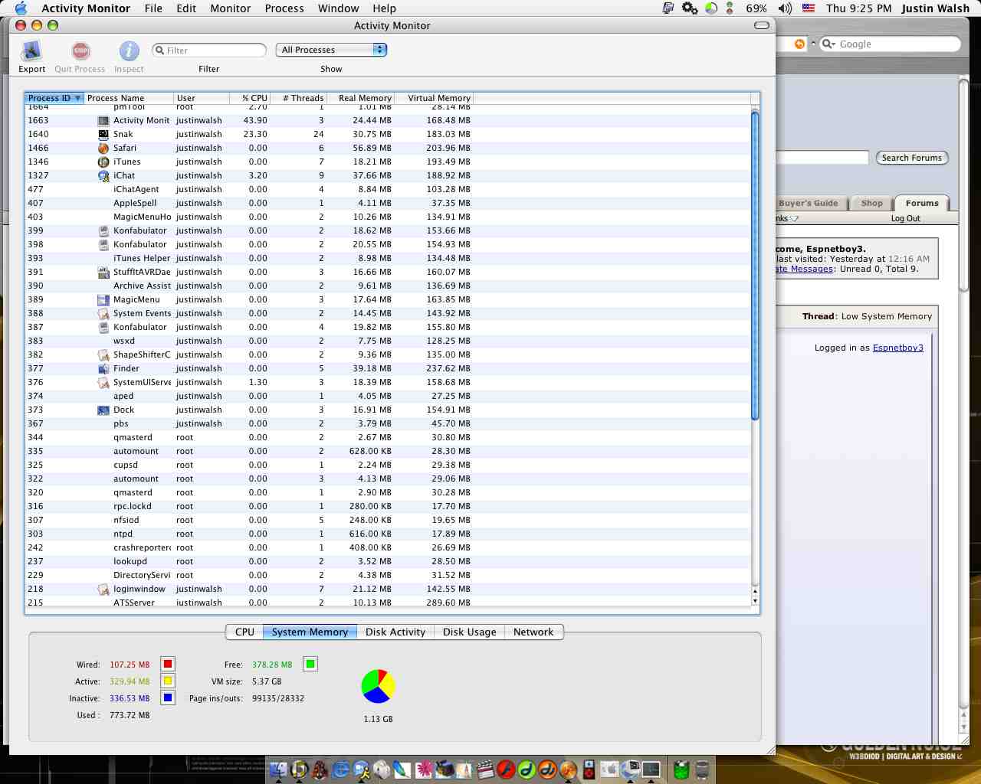Viewport: 981px width, 784px height.
Task: Click the memory usage pie chart
Action: pos(379,686)
